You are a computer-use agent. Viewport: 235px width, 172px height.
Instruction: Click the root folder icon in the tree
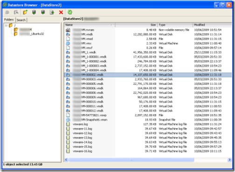pos(11,25)
